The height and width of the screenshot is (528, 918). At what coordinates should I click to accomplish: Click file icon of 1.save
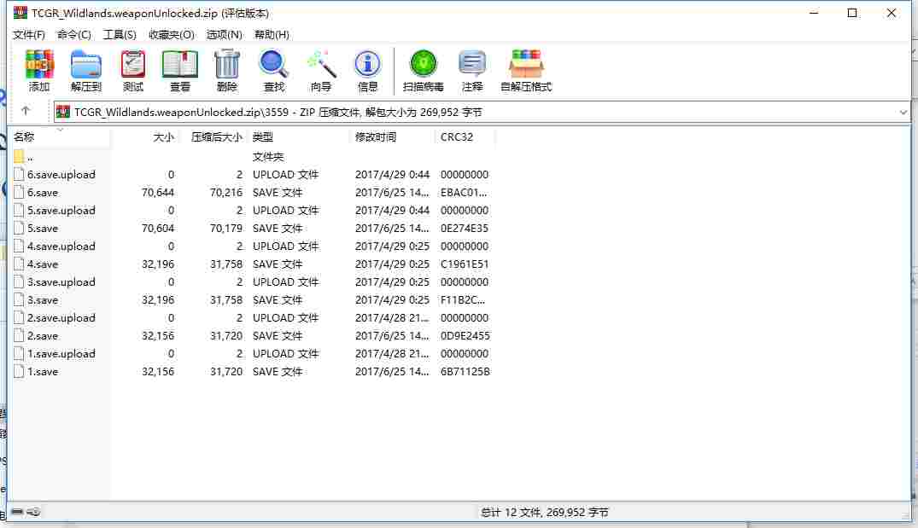click(19, 371)
